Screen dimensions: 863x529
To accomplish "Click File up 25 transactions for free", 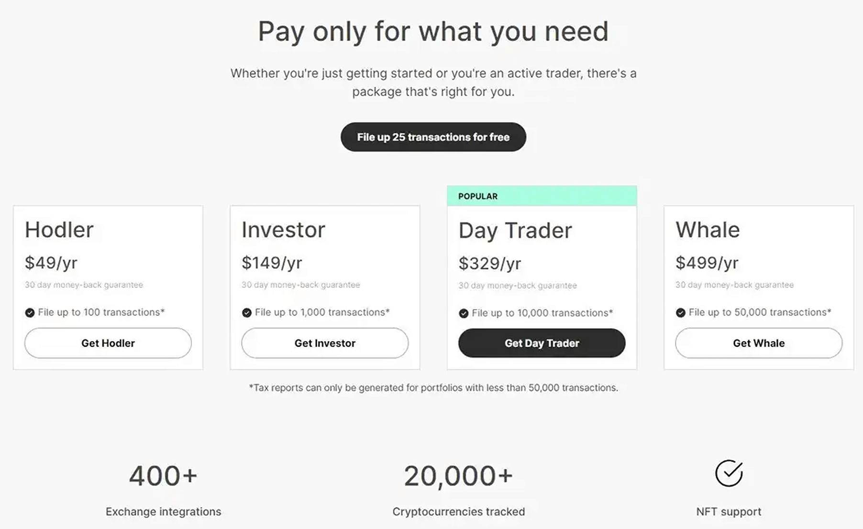I will coord(432,137).
